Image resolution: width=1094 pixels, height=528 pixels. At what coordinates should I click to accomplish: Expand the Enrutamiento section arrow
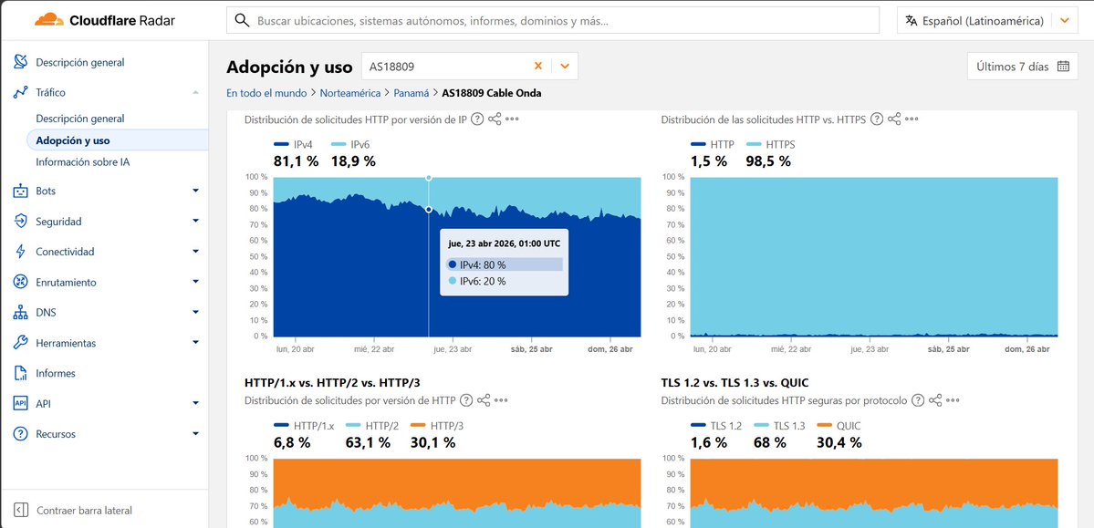coord(195,282)
